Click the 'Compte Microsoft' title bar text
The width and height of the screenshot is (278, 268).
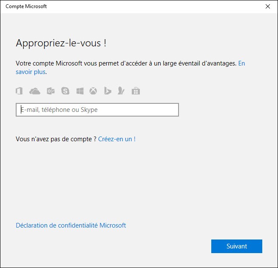click(26, 6)
